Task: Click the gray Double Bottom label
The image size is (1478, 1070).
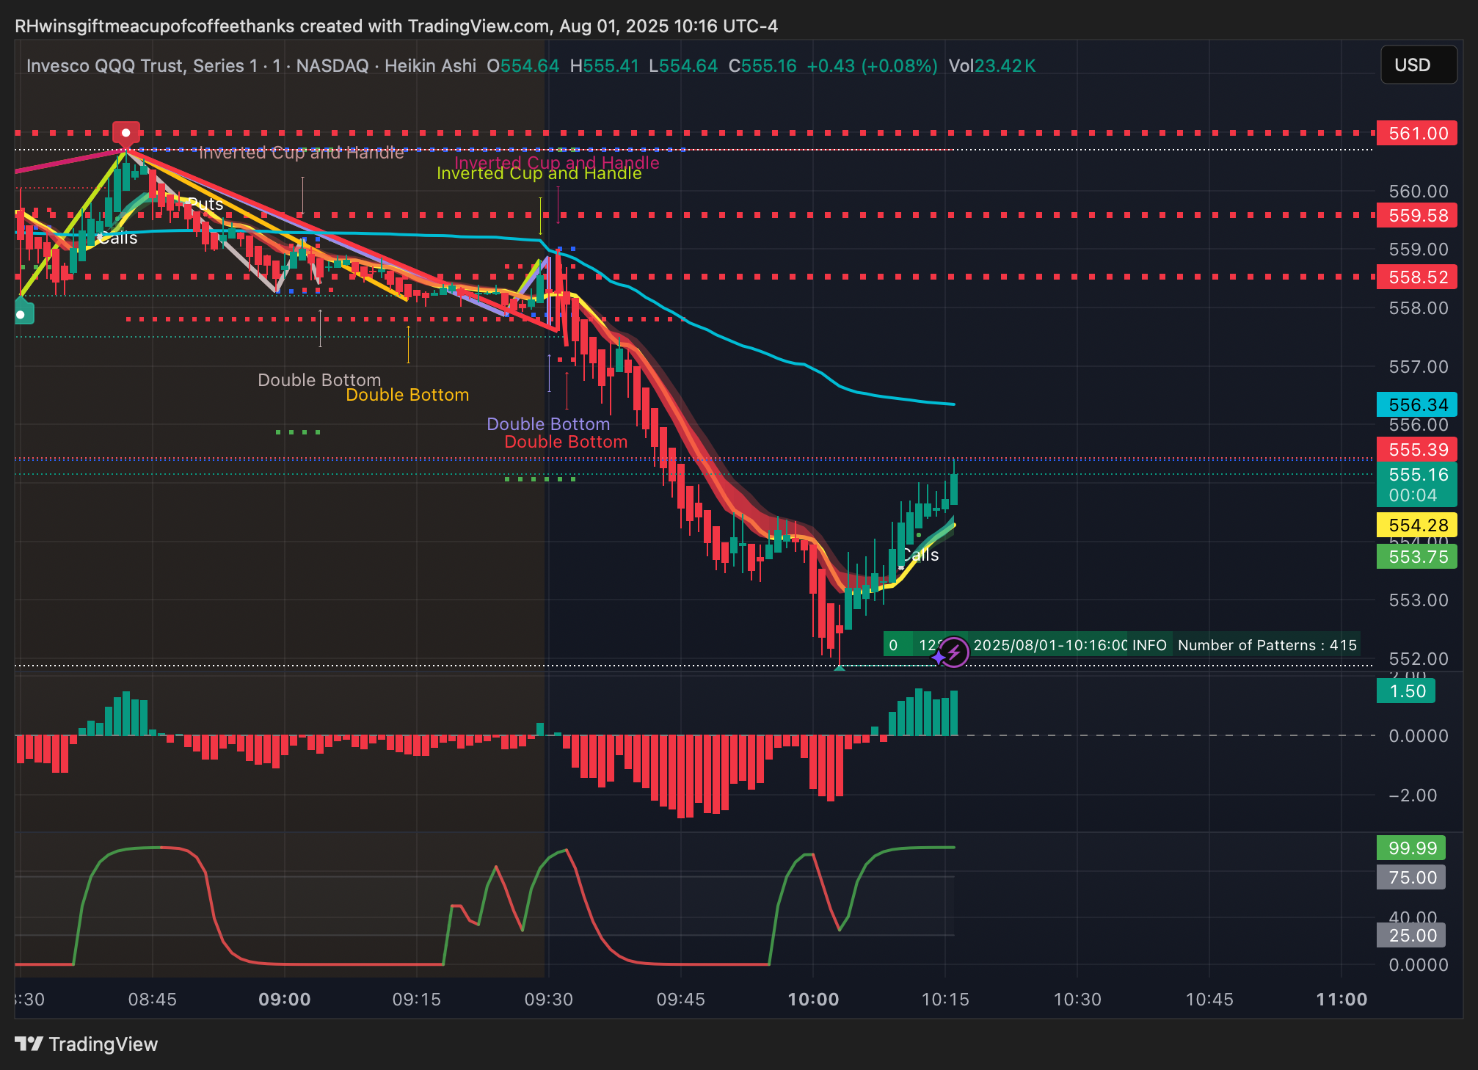Action: pos(319,380)
